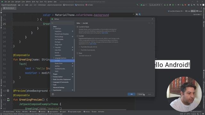Switch editor to Design view
The height and width of the screenshot is (115, 205).
[x=199, y=11]
